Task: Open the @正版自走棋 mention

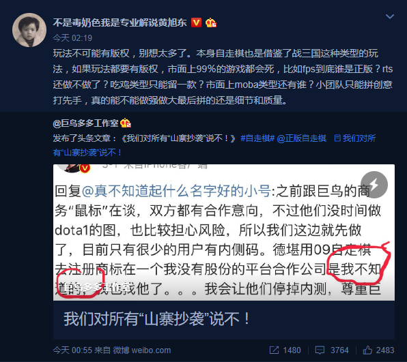Action: point(301,138)
